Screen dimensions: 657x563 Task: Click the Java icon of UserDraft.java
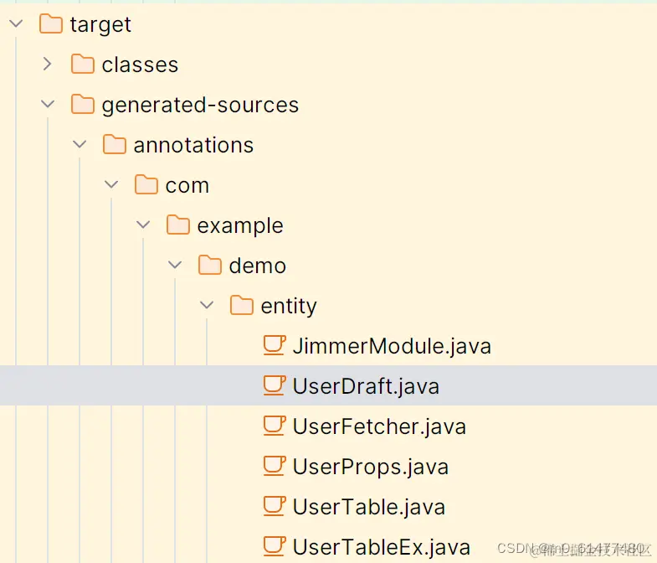tap(275, 385)
